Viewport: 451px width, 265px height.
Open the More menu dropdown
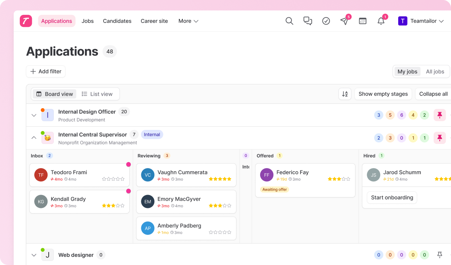pyautogui.click(x=188, y=21)
